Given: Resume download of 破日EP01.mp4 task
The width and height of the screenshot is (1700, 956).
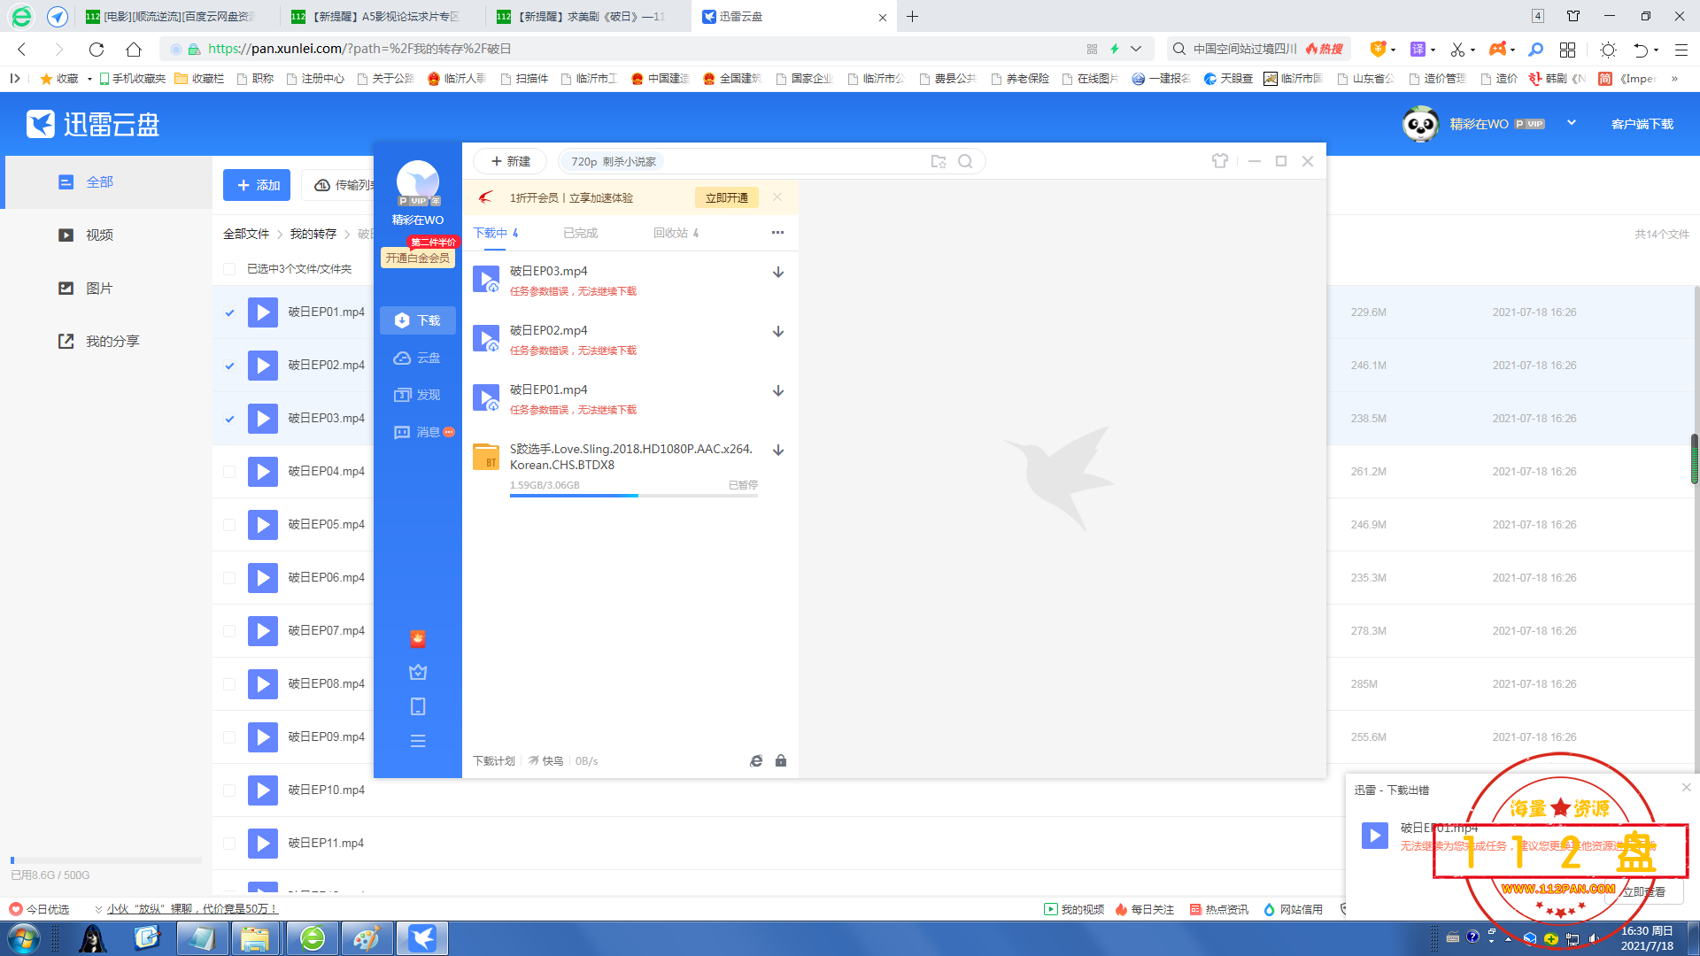Looking at the screenshot, I should (x=778, y=391).
